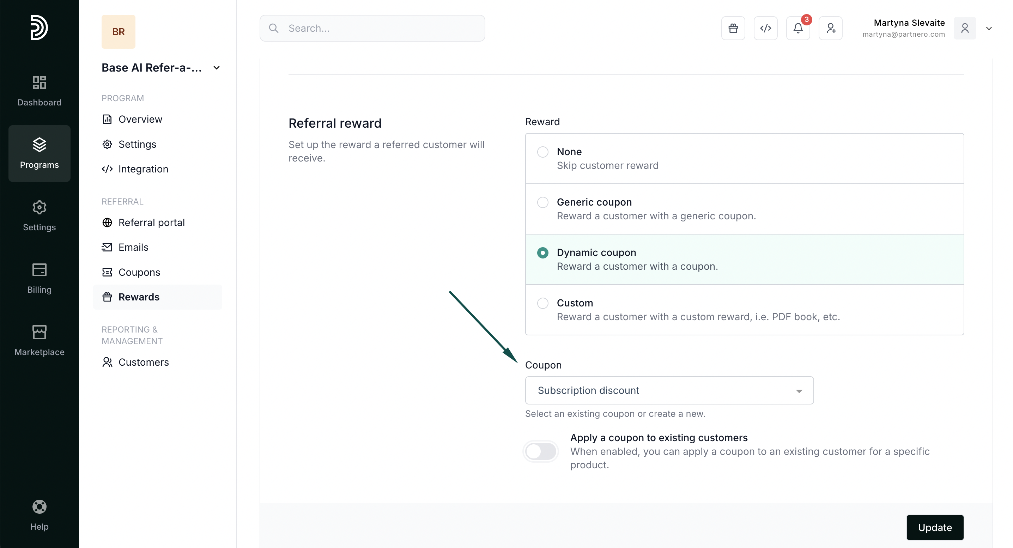Select the None reward radio button
The width and height of the screenshot is (1013, 548).
pyautogui.click(x=543, y=152)
